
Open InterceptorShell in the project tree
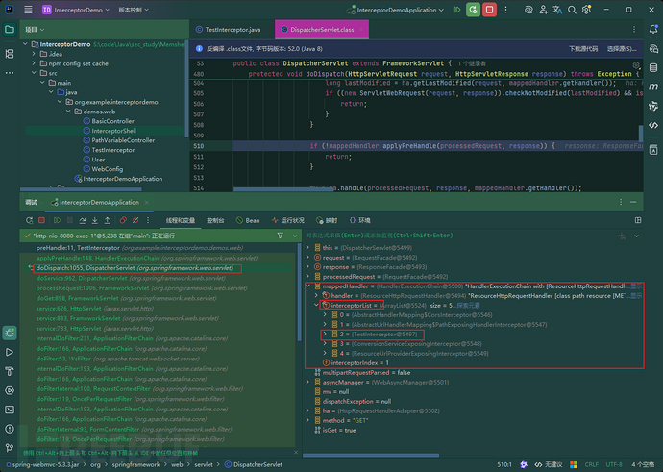[x=113, y=131]
